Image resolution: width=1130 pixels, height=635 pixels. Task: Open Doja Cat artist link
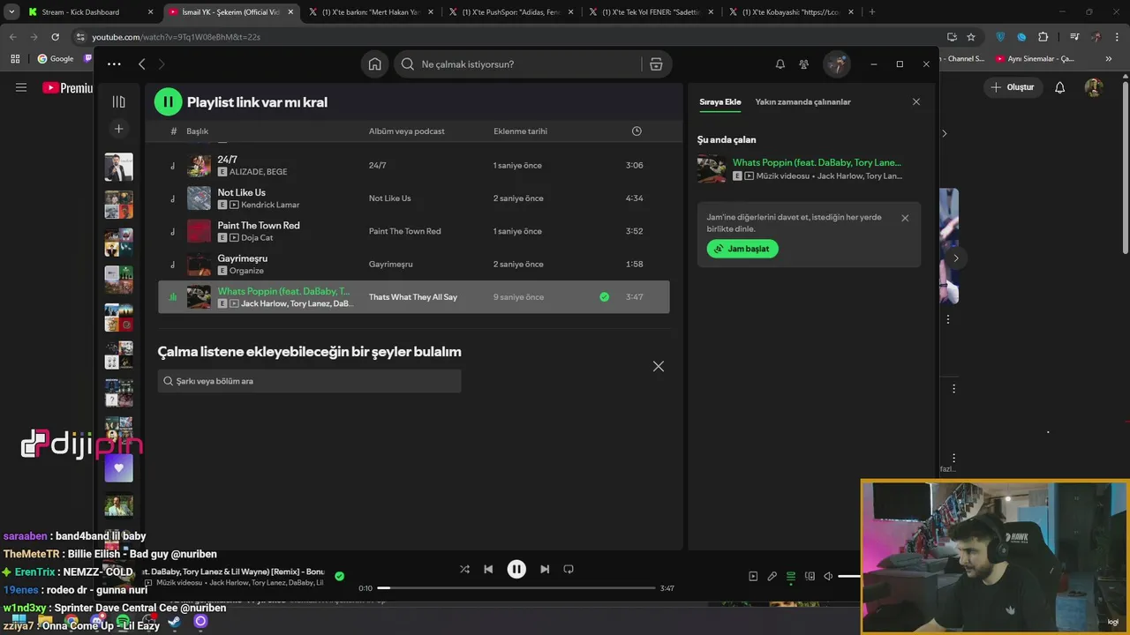coord(257,238)
